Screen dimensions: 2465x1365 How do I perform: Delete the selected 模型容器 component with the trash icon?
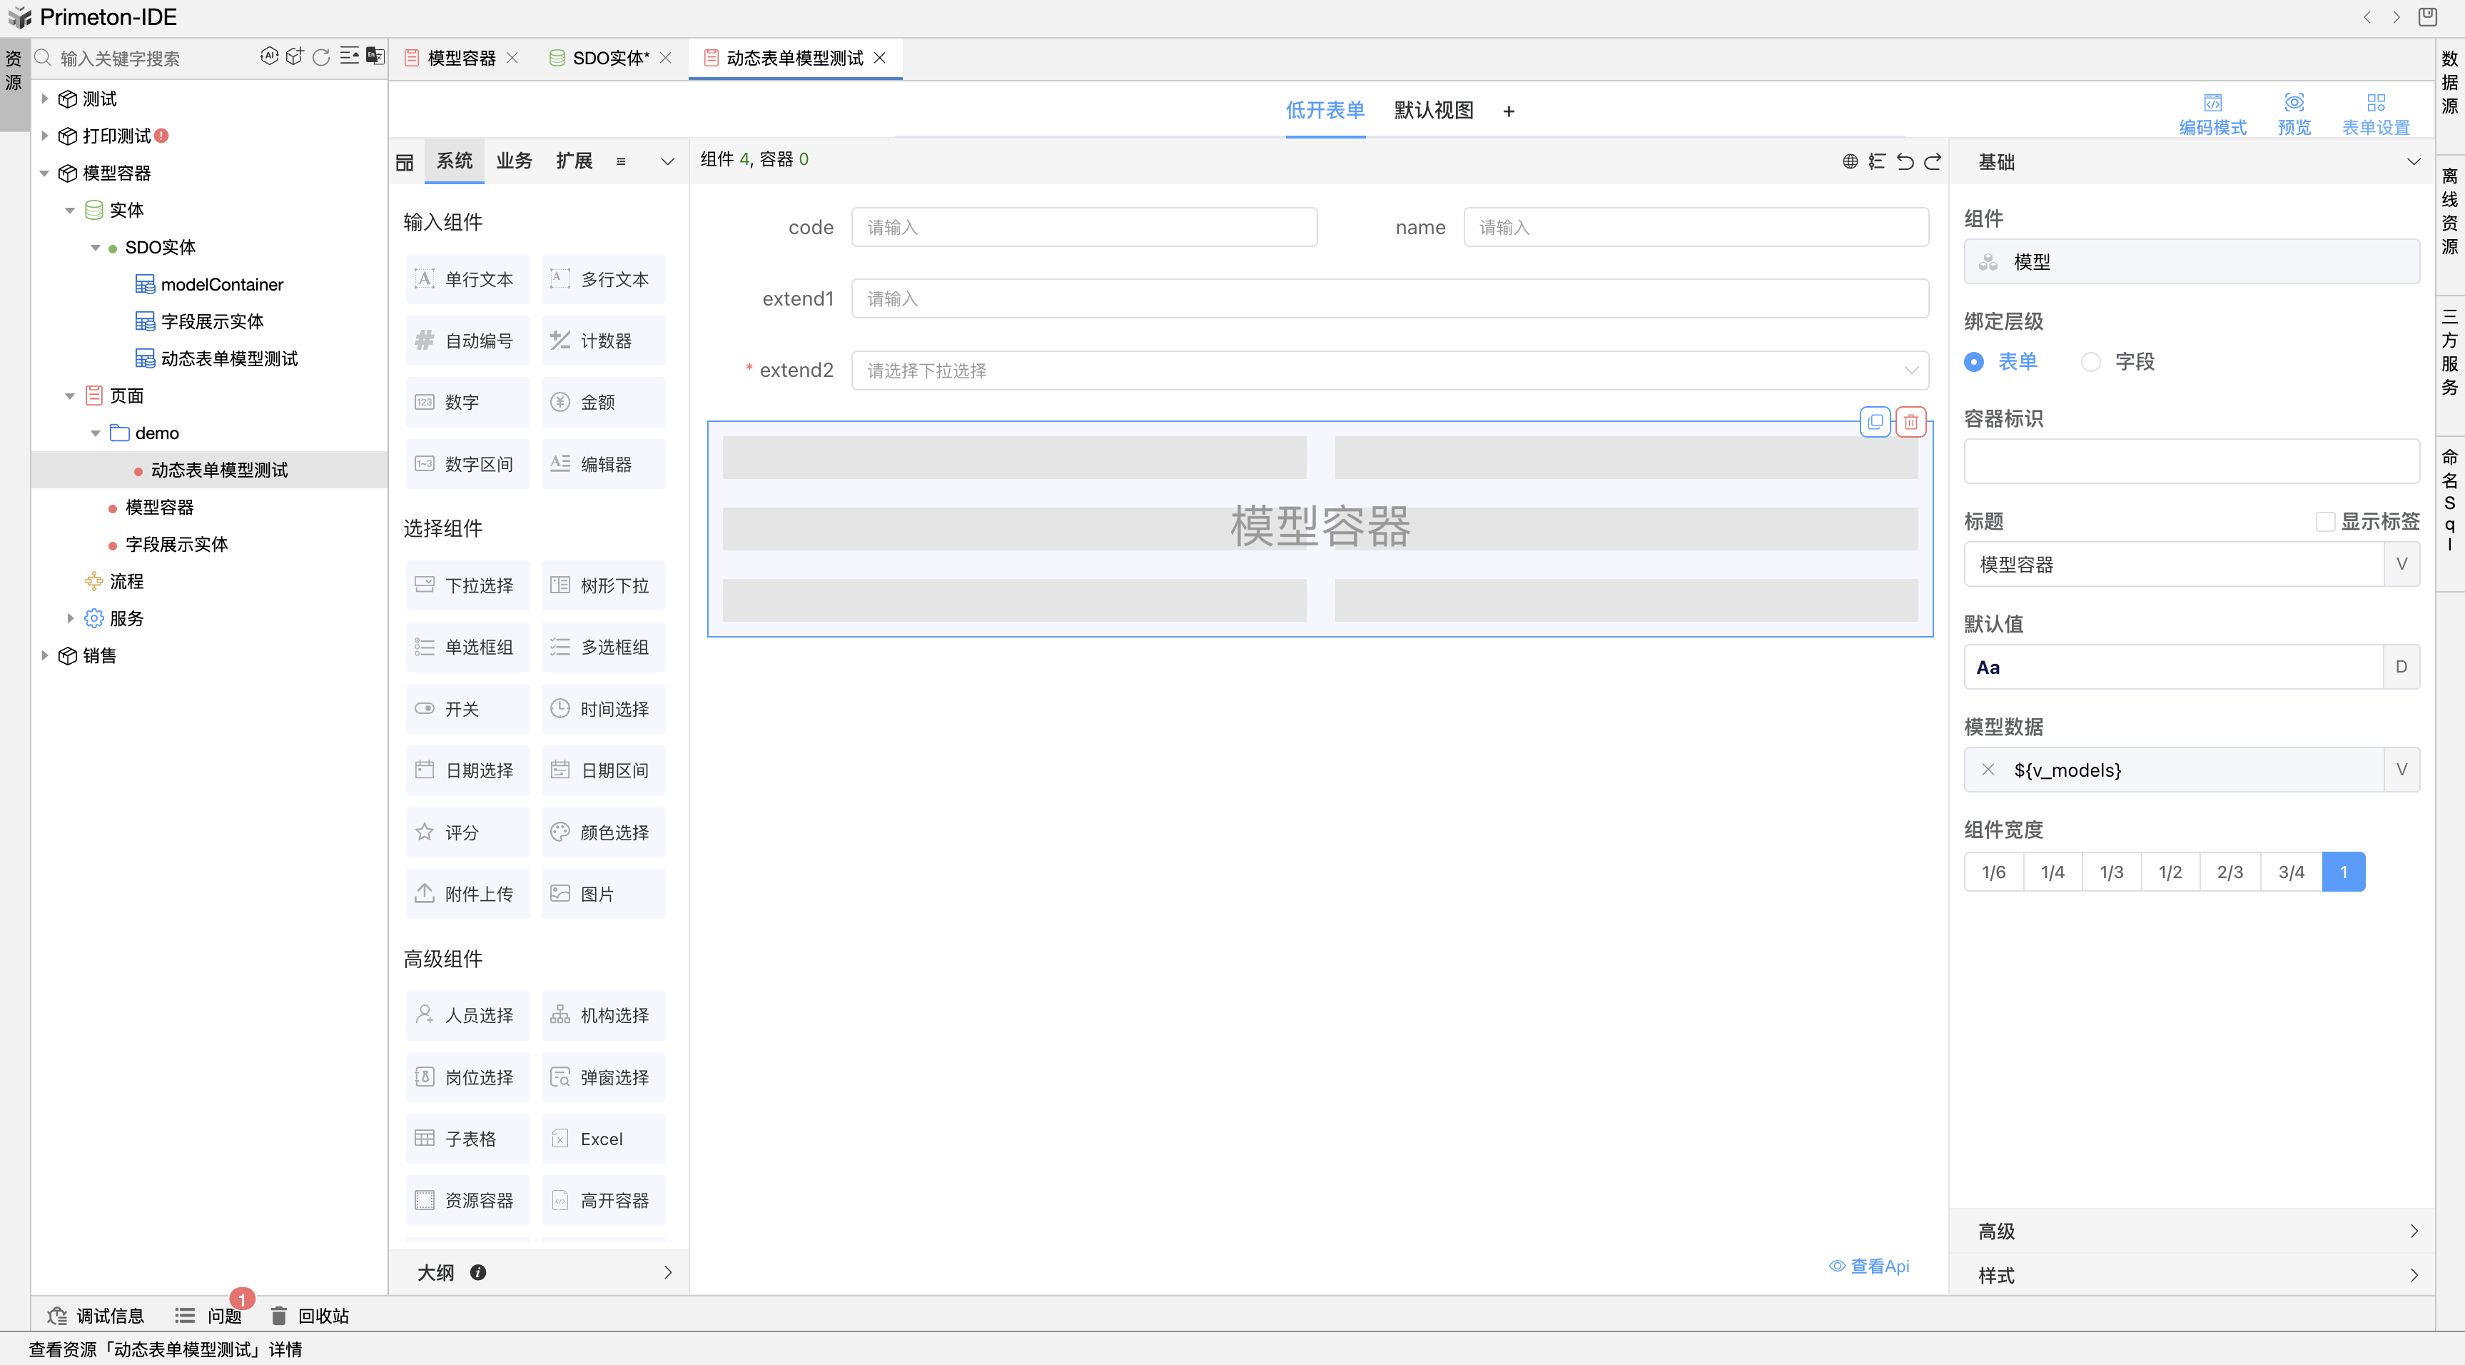1911,421
